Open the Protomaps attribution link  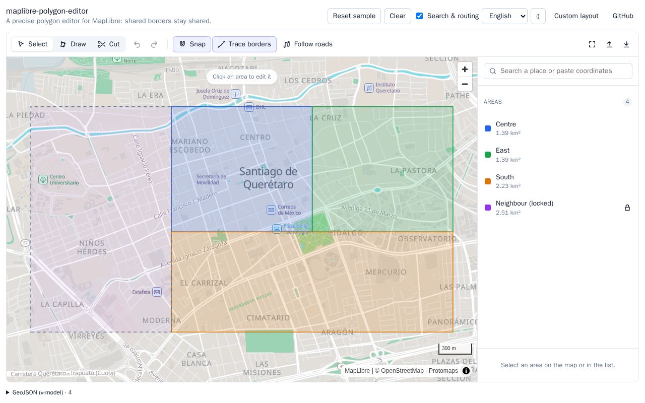[443, 371]
